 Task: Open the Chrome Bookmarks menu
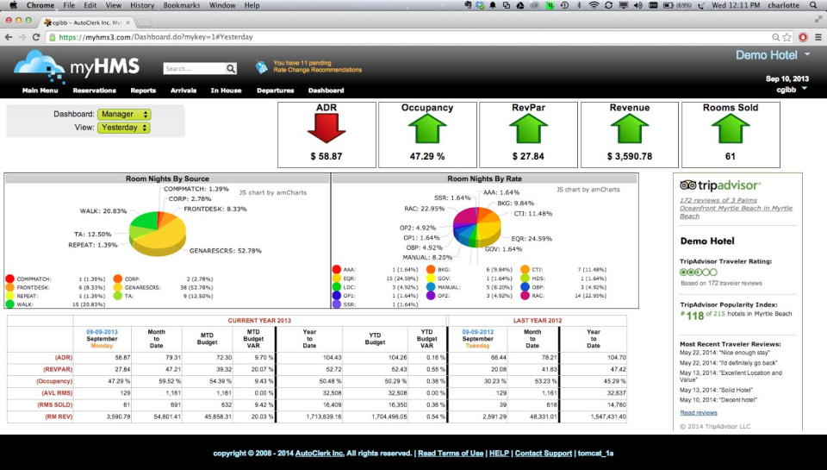click(x=182, y=5)
